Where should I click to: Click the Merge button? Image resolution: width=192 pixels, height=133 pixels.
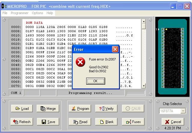click(x=48, y=109)
